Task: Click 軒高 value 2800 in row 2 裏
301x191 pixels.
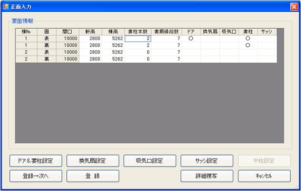Action: coord(90,59)
